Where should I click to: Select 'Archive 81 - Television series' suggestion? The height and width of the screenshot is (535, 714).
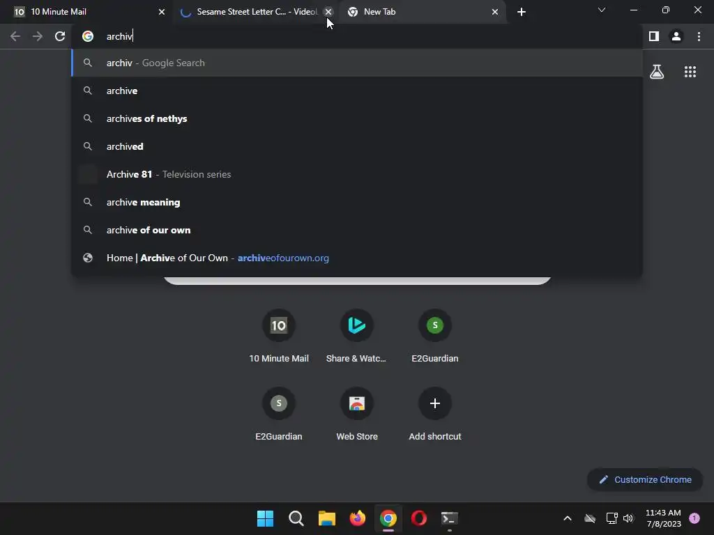356,174
